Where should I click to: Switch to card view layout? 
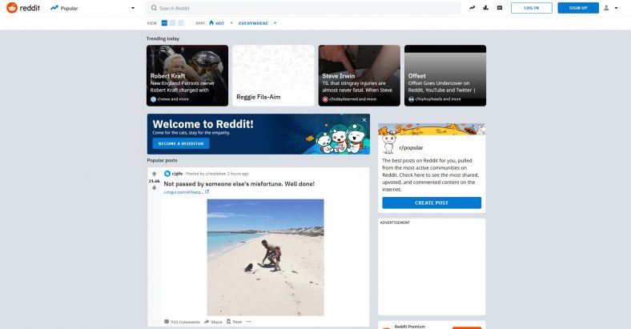(x=164, y=23)
